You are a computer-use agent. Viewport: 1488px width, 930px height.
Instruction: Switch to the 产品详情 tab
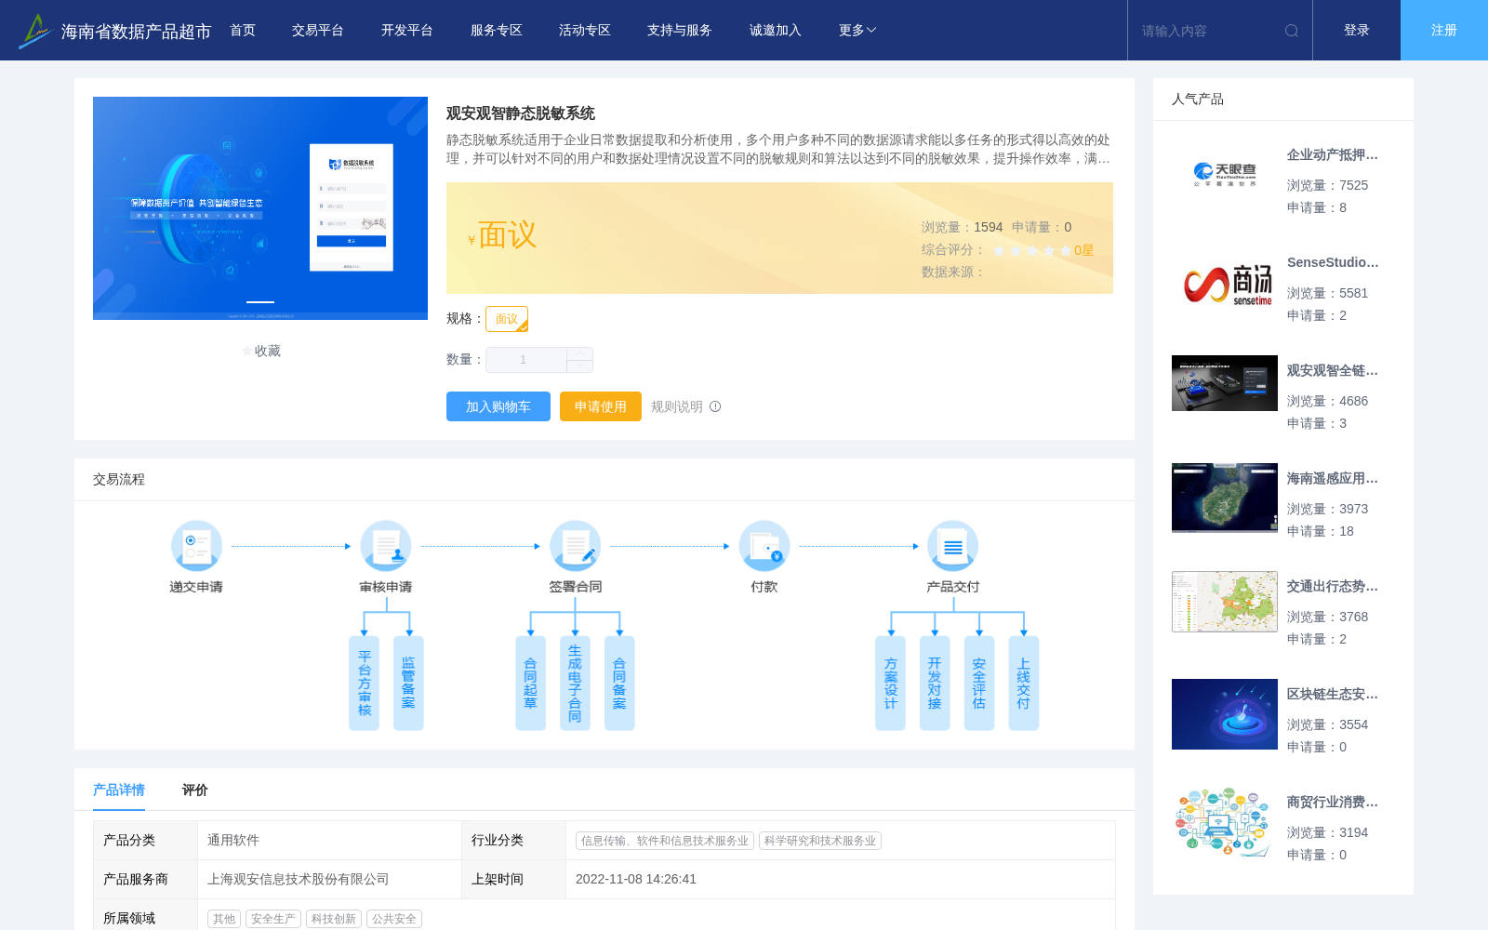pos(119,790)
